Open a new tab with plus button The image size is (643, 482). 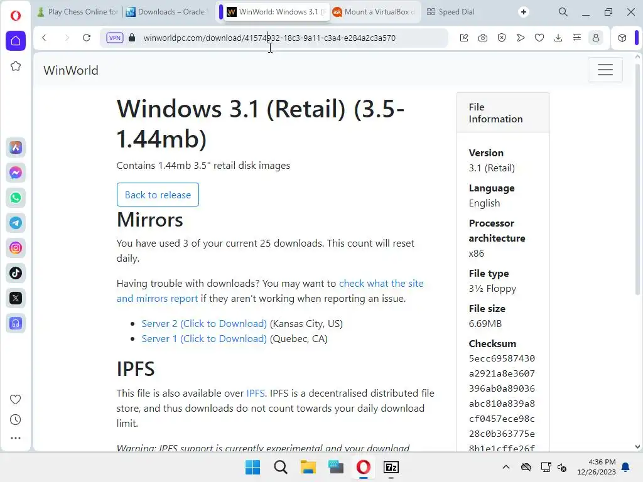(x=524, y=12)
